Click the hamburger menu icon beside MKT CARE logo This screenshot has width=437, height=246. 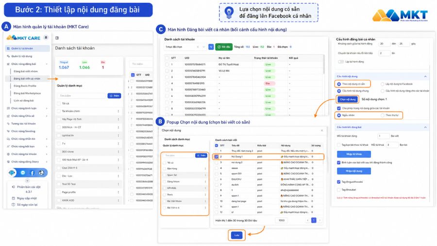[x=46, y=37]
